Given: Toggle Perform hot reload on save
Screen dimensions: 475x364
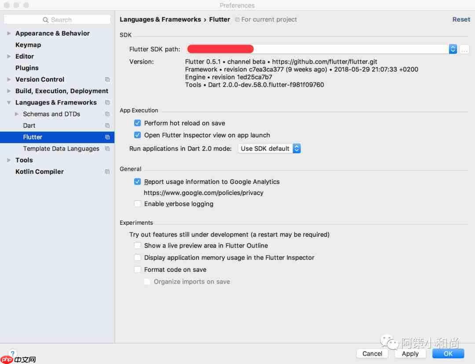Looking at the screenshot, I should pos(138,123).
